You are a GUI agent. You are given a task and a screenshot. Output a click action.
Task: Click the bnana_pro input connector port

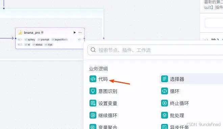pos(16,38)
